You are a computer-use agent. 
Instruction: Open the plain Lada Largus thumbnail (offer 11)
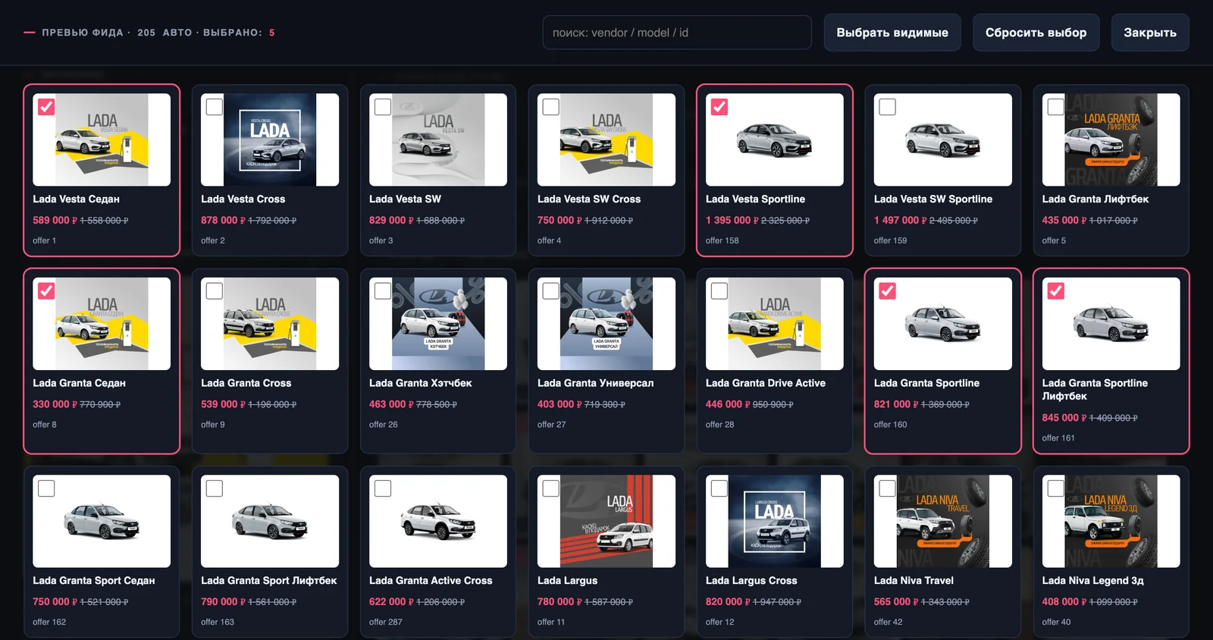click(x=606, y=521)
